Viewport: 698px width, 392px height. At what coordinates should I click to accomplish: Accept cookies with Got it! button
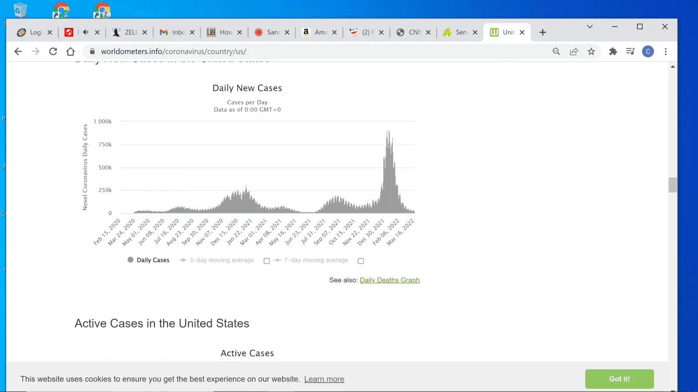[619, 379]
